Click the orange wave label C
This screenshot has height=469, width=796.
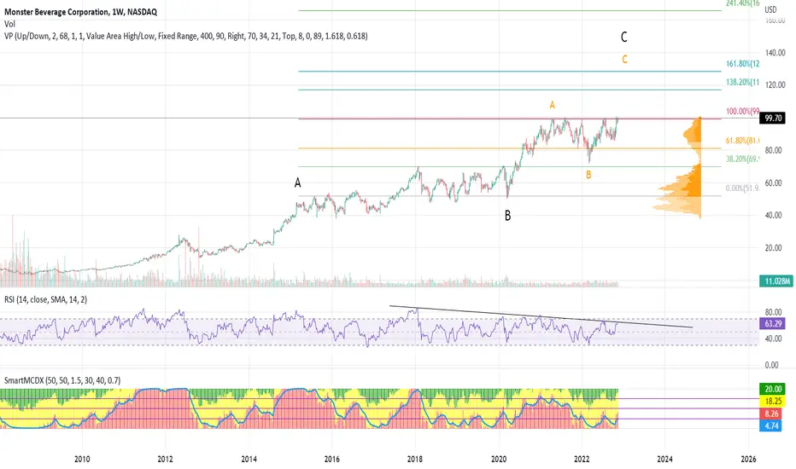[624, 60]
